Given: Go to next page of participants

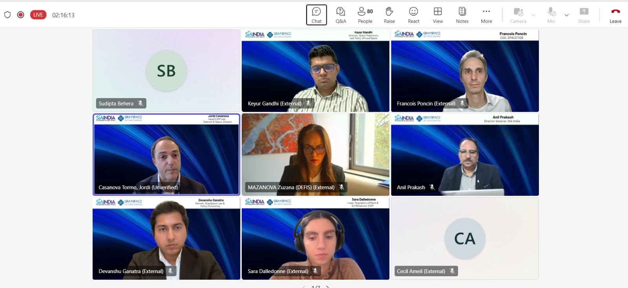Looking at the screenshot, I should click(x=328, y=286).
